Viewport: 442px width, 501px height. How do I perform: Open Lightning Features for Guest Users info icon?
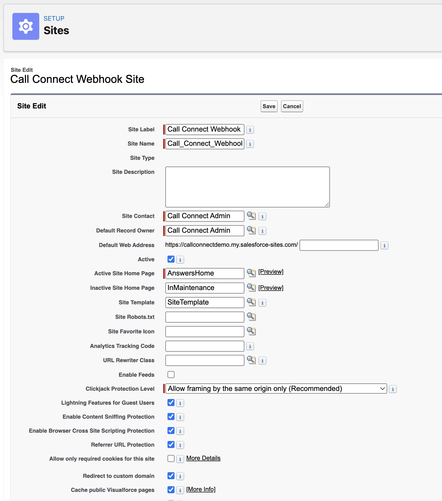point(180,403)
